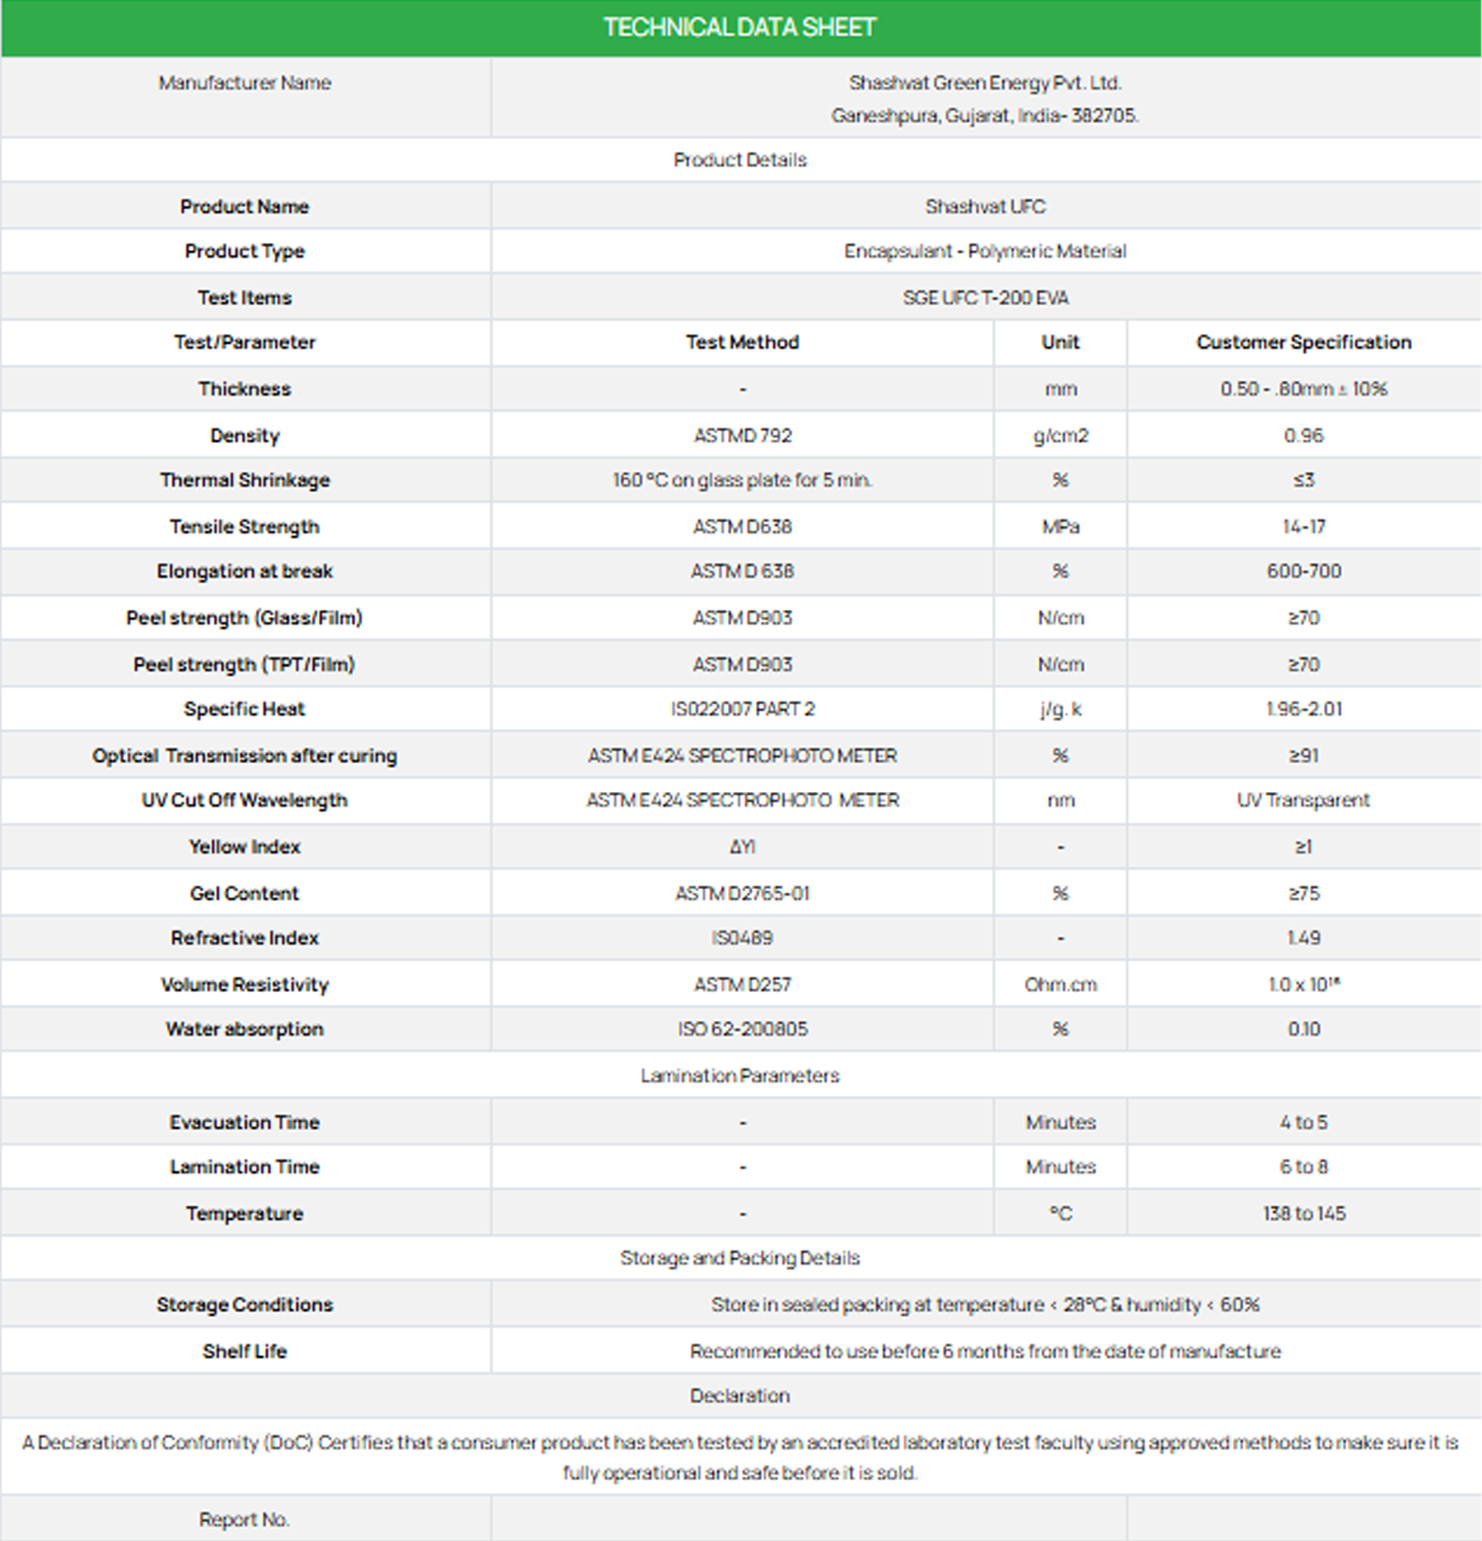
Task: Select the Peel strength (Glass/Film) label
Action: pyautogui.click(x=245, y=618)
